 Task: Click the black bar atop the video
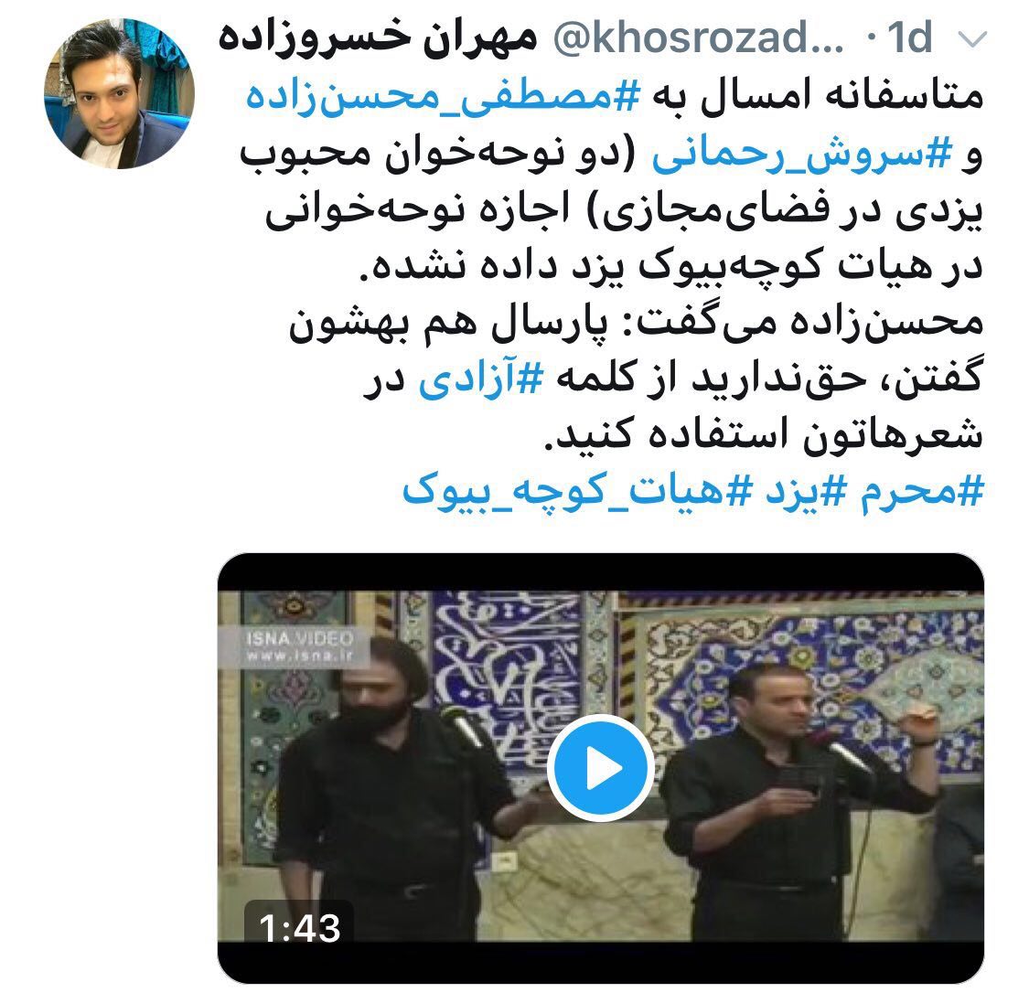pyautogui.click(x=600, y=572)
